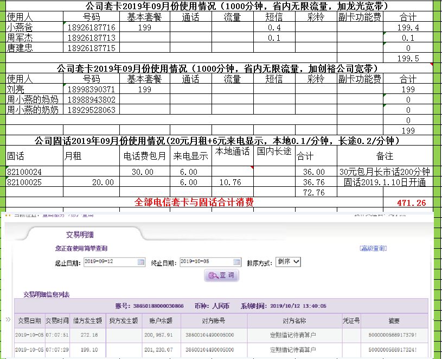Select the red 全部电信套卡与固话合计消费 cell
The image size is (442, 359).
coord(194,203)
